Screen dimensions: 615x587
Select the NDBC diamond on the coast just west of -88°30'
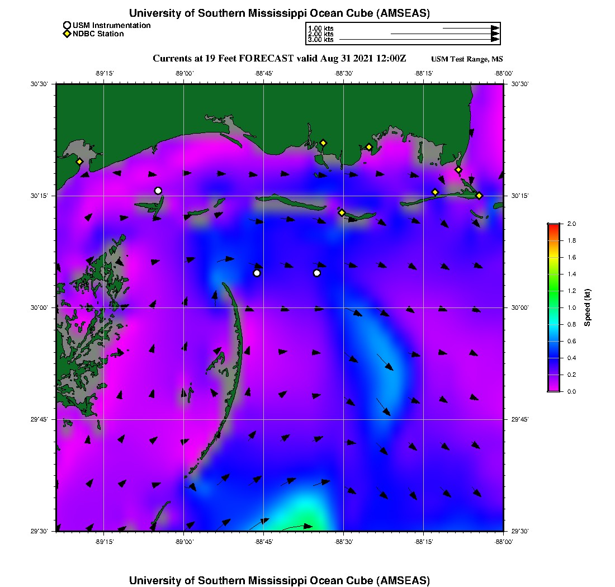point(323,143)
